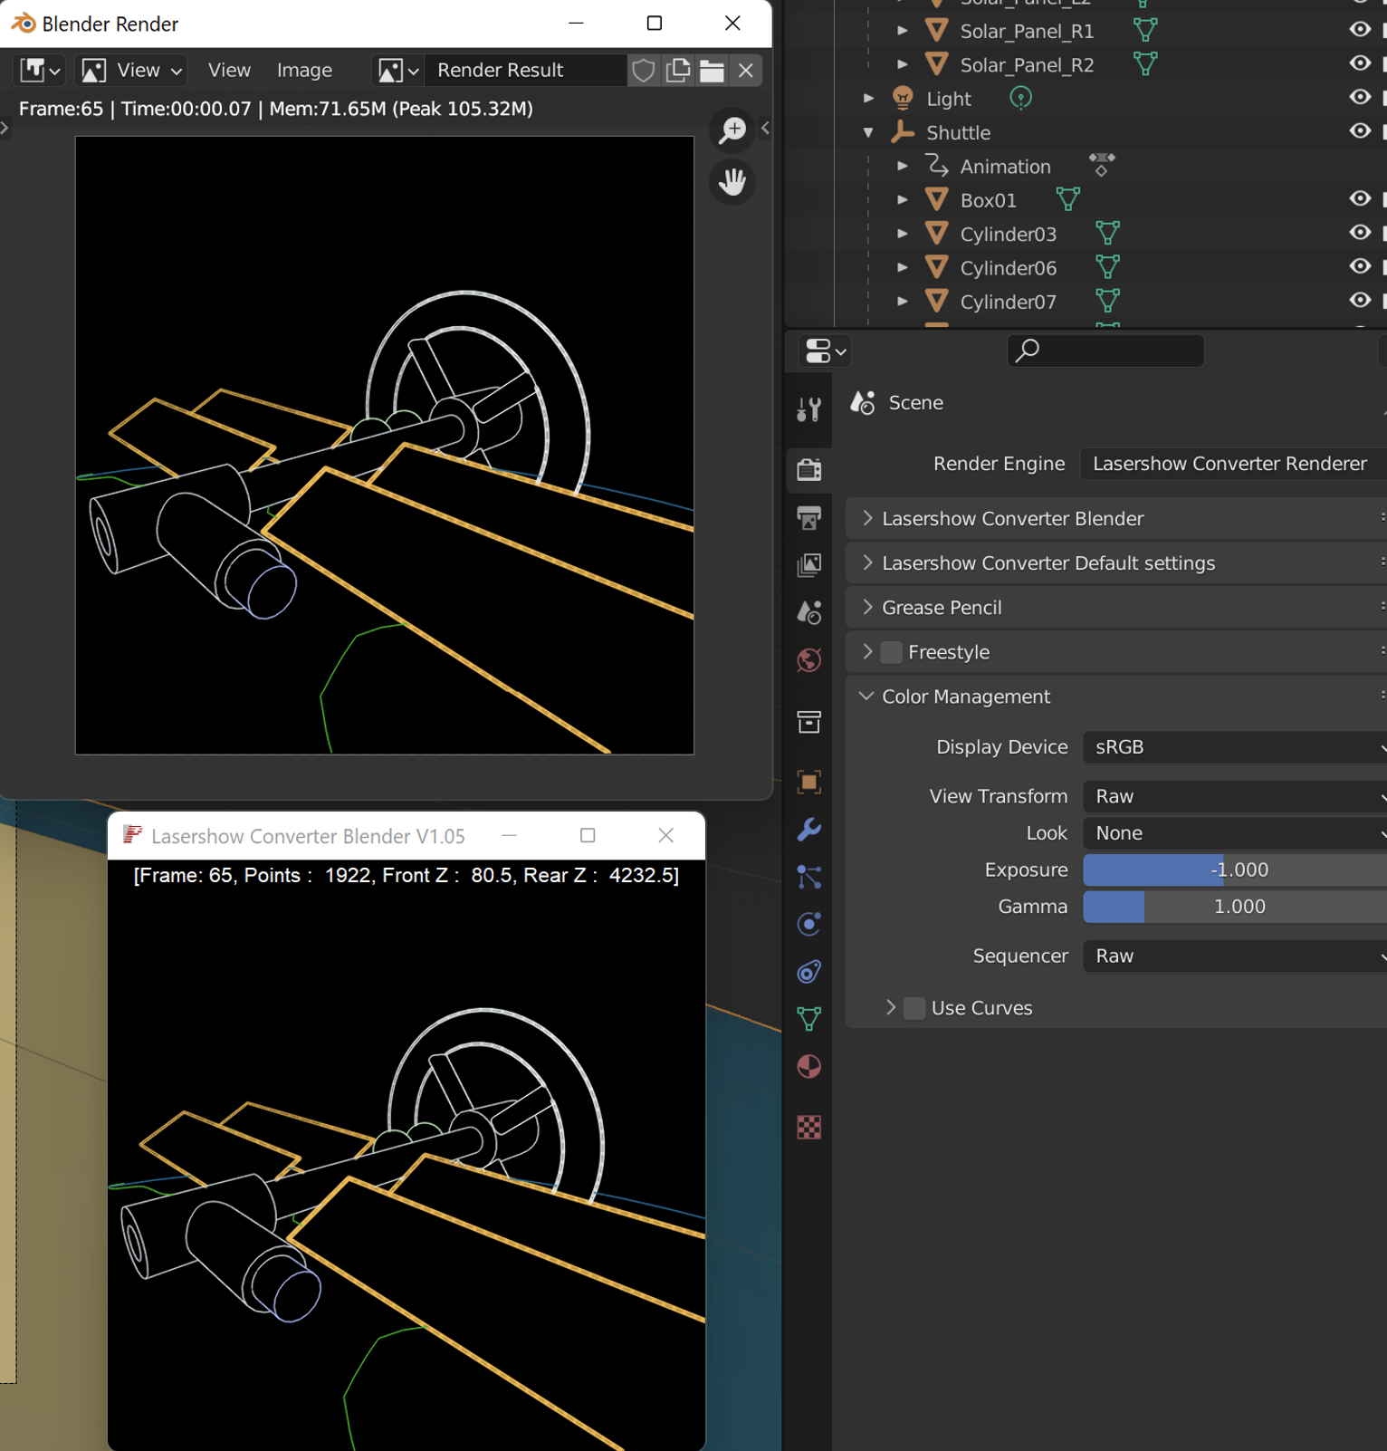1387x1451 pixels.
Task: Open the View Transform dropdown
Action: click(x=1233, y=796)
